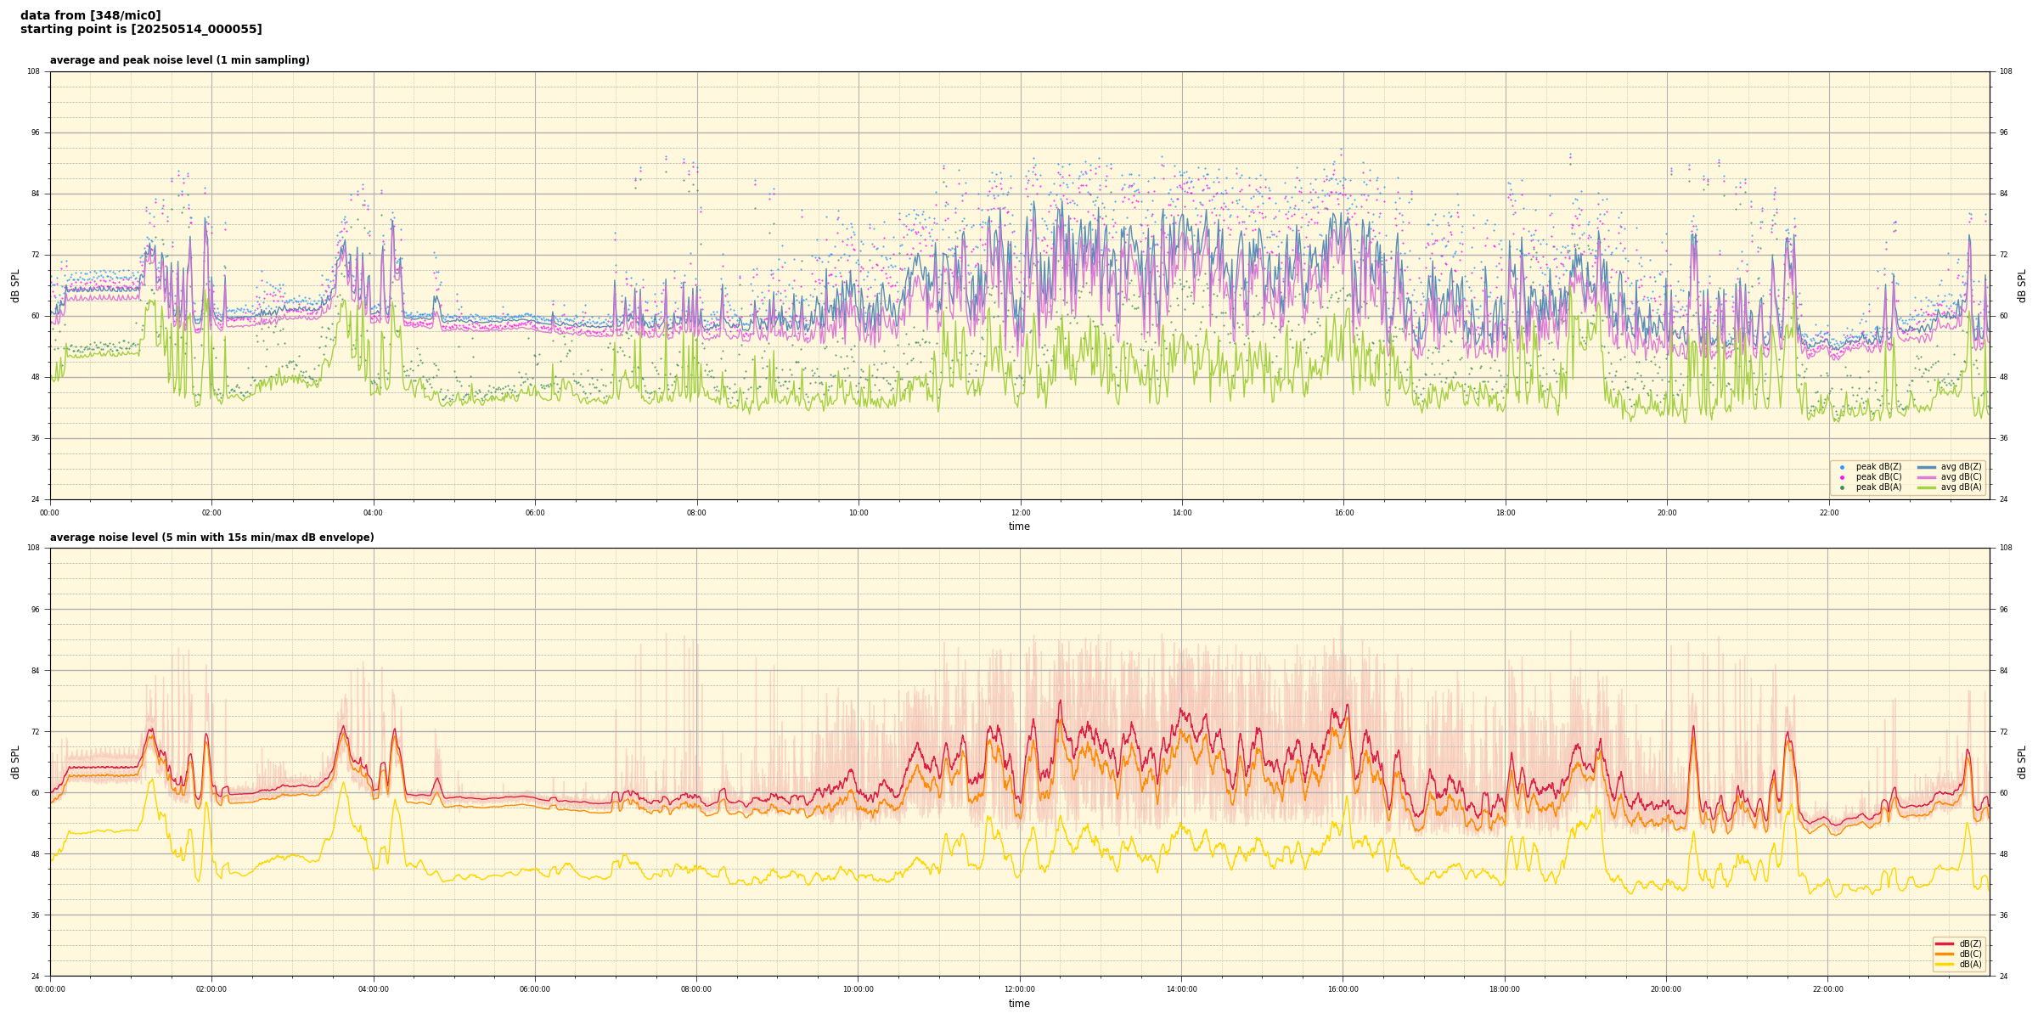Click the peak dB(Z) legend entry
Image resolution: width=2038 pixels, height=1019 pixels.
pyautogui.click(x=1878, y=467)
